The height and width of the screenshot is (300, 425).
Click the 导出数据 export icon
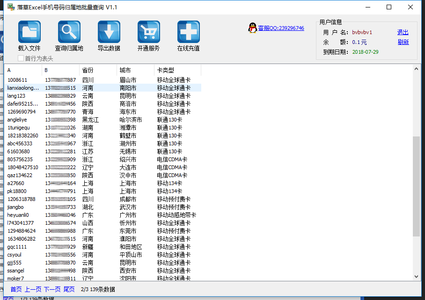109,32
